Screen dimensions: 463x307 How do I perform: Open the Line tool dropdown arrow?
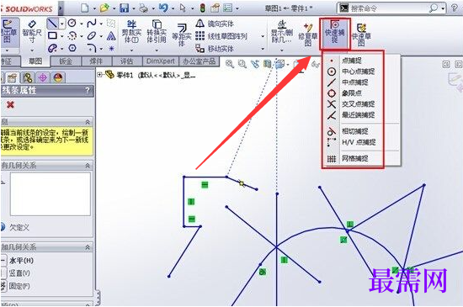coord(62,24)
